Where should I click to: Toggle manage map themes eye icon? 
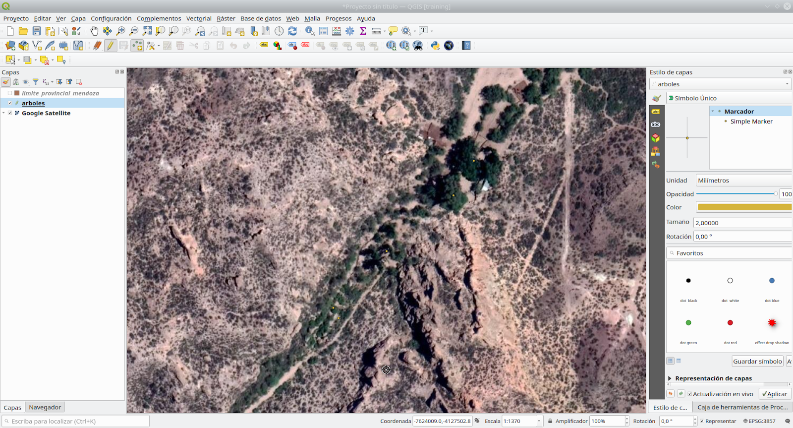pos(26,82)
